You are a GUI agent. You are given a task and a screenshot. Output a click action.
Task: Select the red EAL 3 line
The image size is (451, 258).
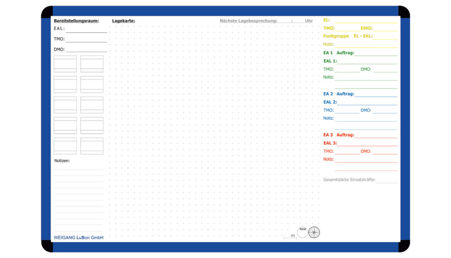pyautogui.click(x=367, y=144)
